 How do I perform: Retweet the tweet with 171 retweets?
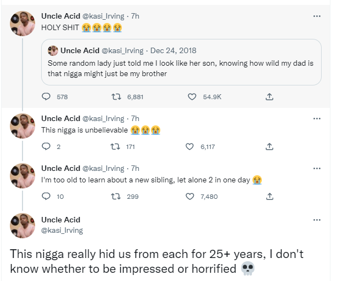tap(116, 147)
